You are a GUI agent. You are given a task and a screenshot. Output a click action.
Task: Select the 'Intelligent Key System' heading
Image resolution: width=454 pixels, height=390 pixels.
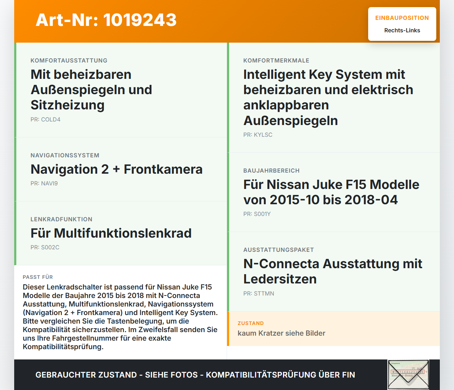tap(328, 97)
